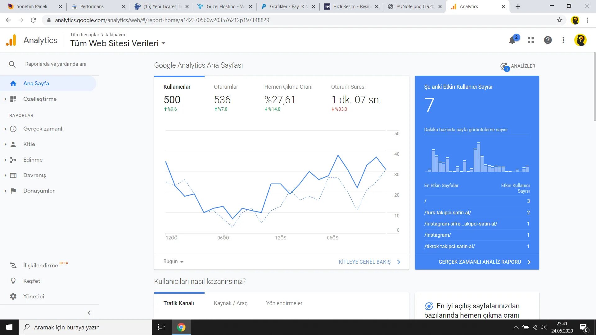The image size is (596, 335).
Task: Open the notifications bell icon
Action: tap(512, 40)
